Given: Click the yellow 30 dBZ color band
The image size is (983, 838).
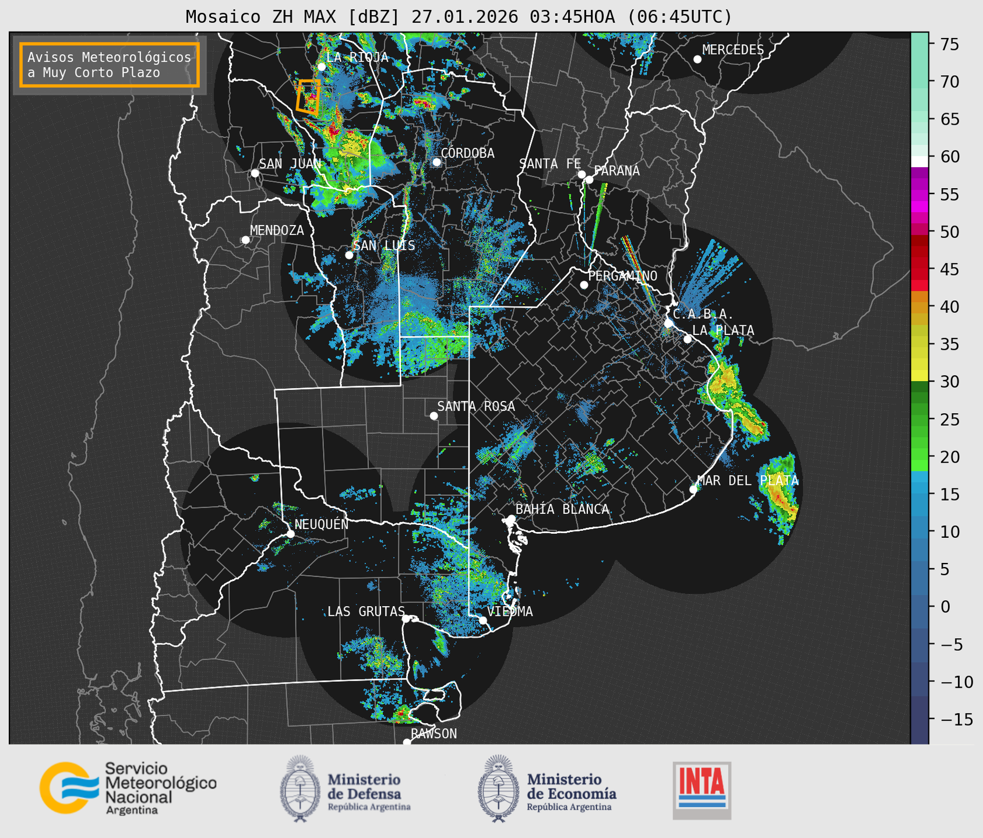Looking at the screenshot, I should [919, 376].
